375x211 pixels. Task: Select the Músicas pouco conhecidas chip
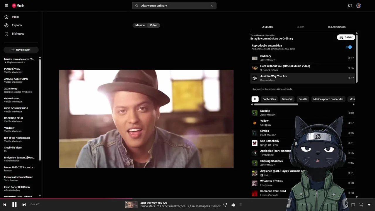click(328, 99)
